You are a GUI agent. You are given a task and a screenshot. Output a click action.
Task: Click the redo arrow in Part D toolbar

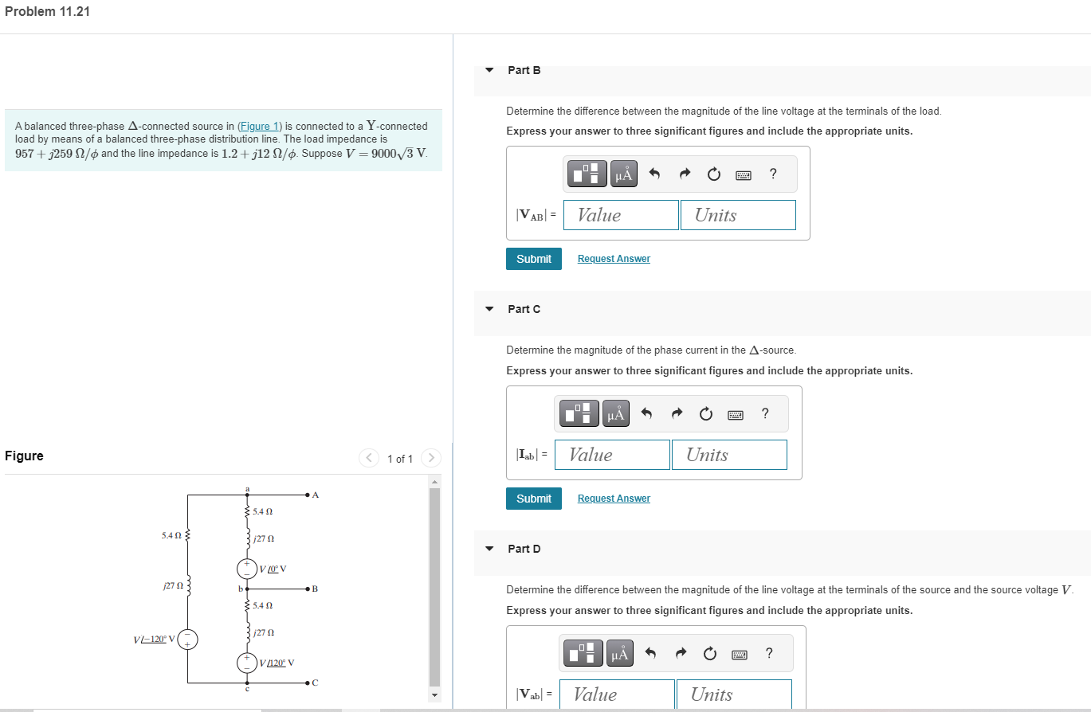pos(681,653)
